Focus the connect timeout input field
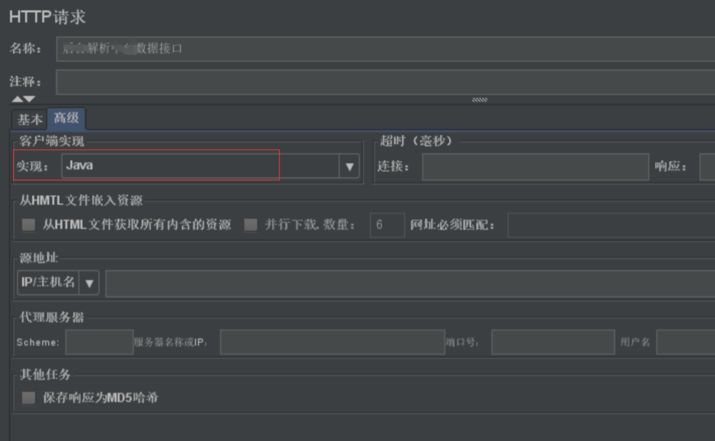 [x=535, y=167]
